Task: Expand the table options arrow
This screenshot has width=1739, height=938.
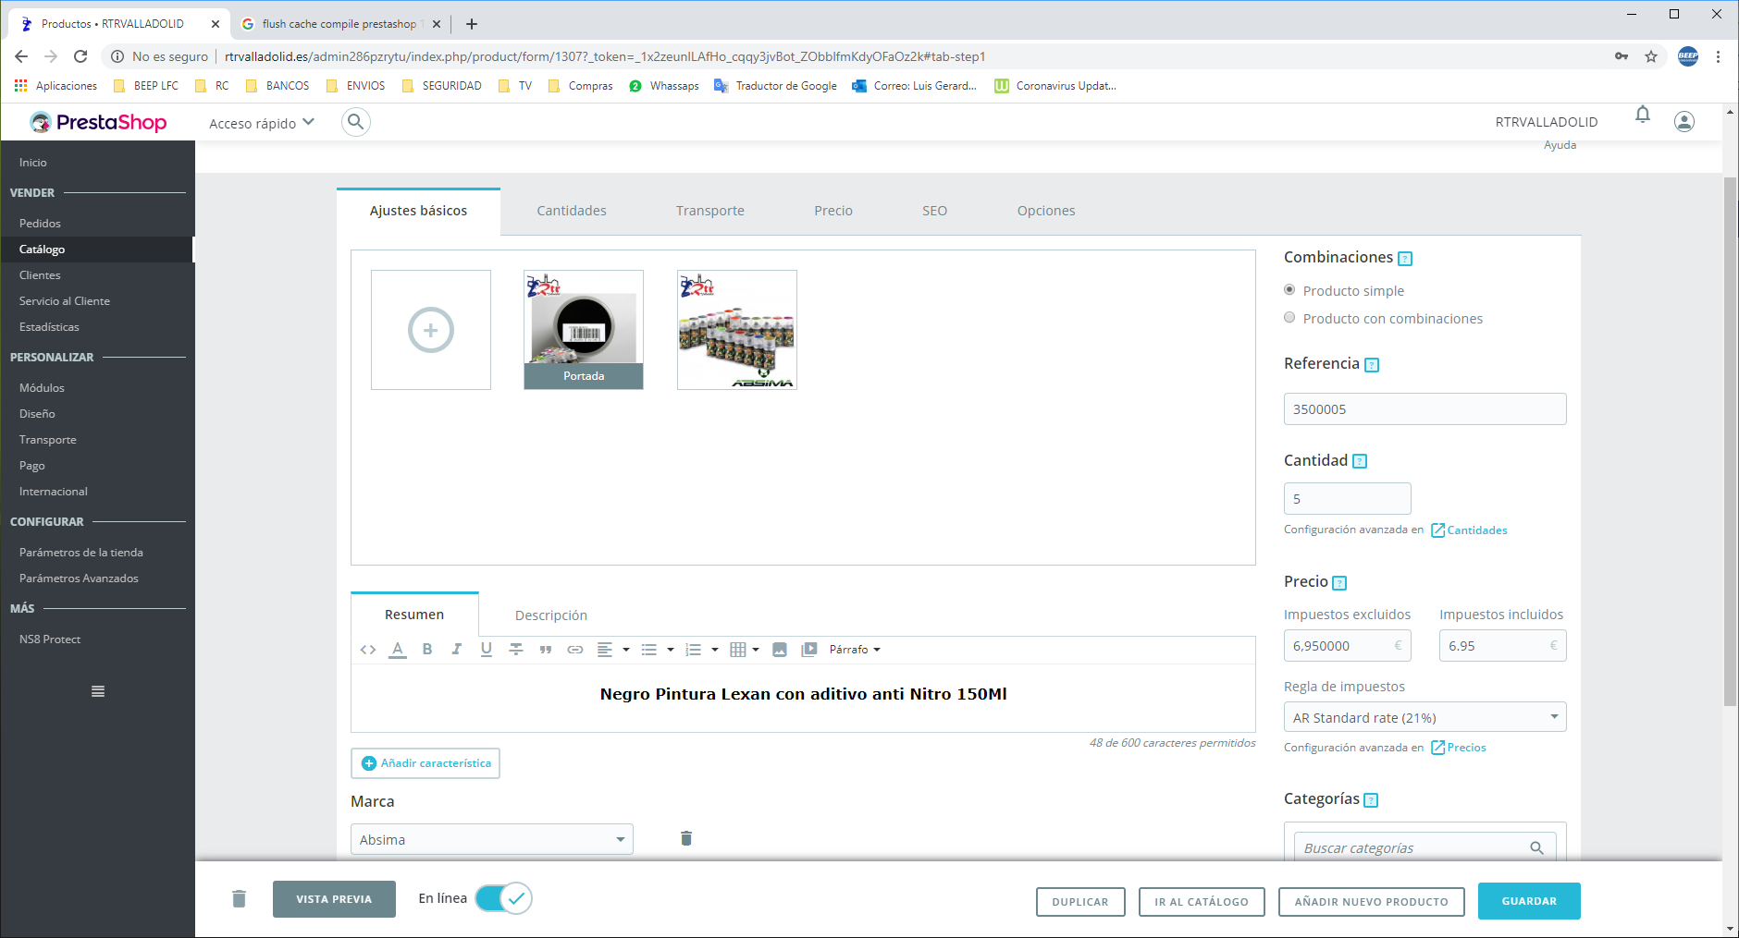Action: click(x=756, y=650)
